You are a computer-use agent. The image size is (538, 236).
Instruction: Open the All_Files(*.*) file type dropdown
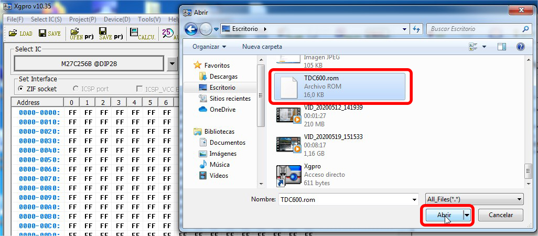[x=474, y=199]
